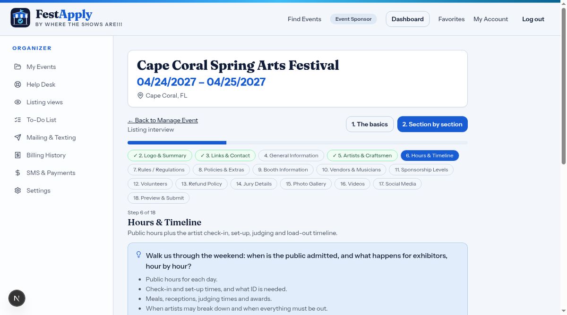Click the listing interview progress bar
Image resolution: width=567 pixels, height=315 pixels.
[298, 142]
